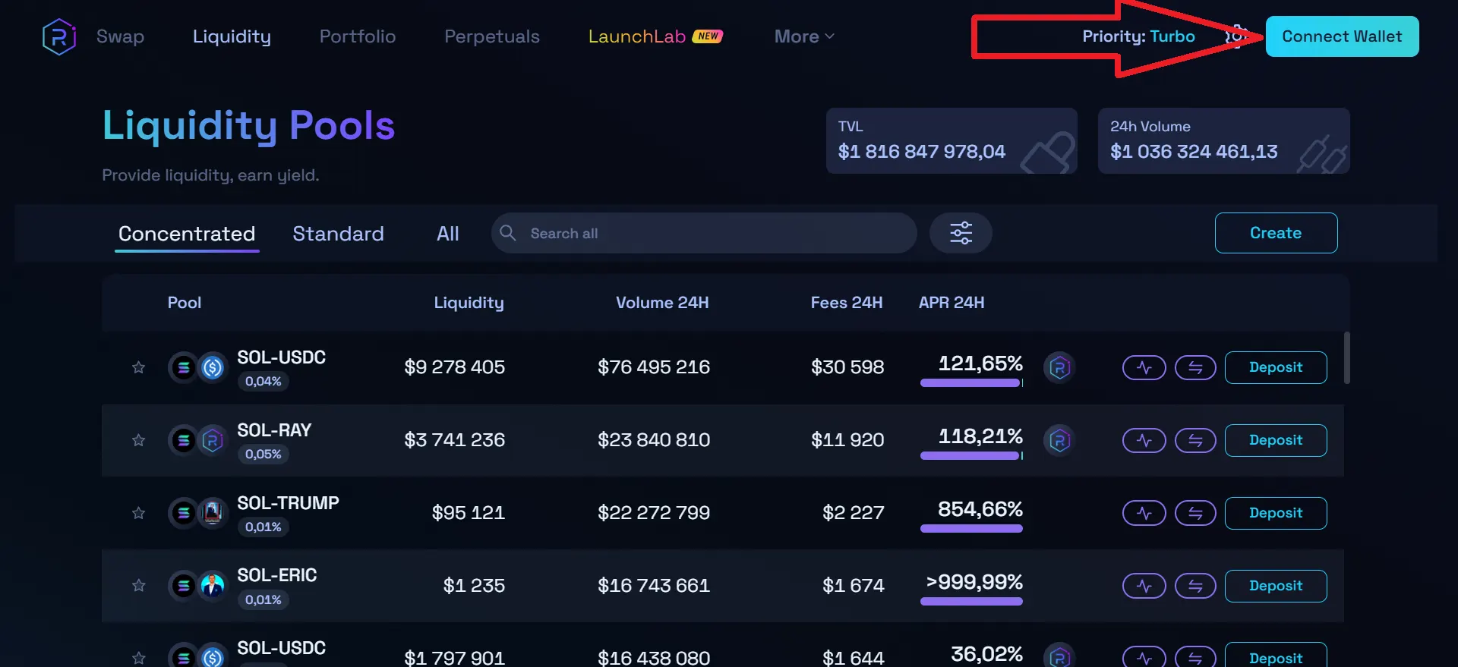Expand the More menu dropdown

tap(804, 36)
